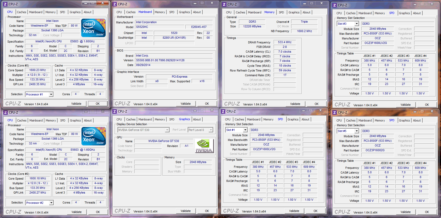Screen dimensions: 441x218
Task: Click OK in the Processor #2 window
Action: coord(98,212)
